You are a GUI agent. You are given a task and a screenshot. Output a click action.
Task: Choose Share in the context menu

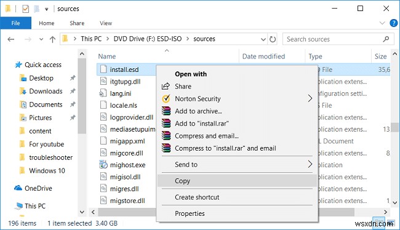tap(237, 87)
